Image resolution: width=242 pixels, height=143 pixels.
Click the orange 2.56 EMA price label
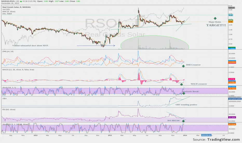coord(231,22)
